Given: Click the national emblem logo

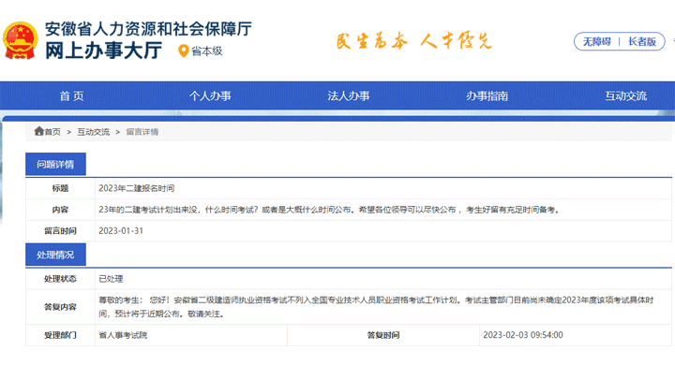Looking at the screenshot, I should click(20, 40).
